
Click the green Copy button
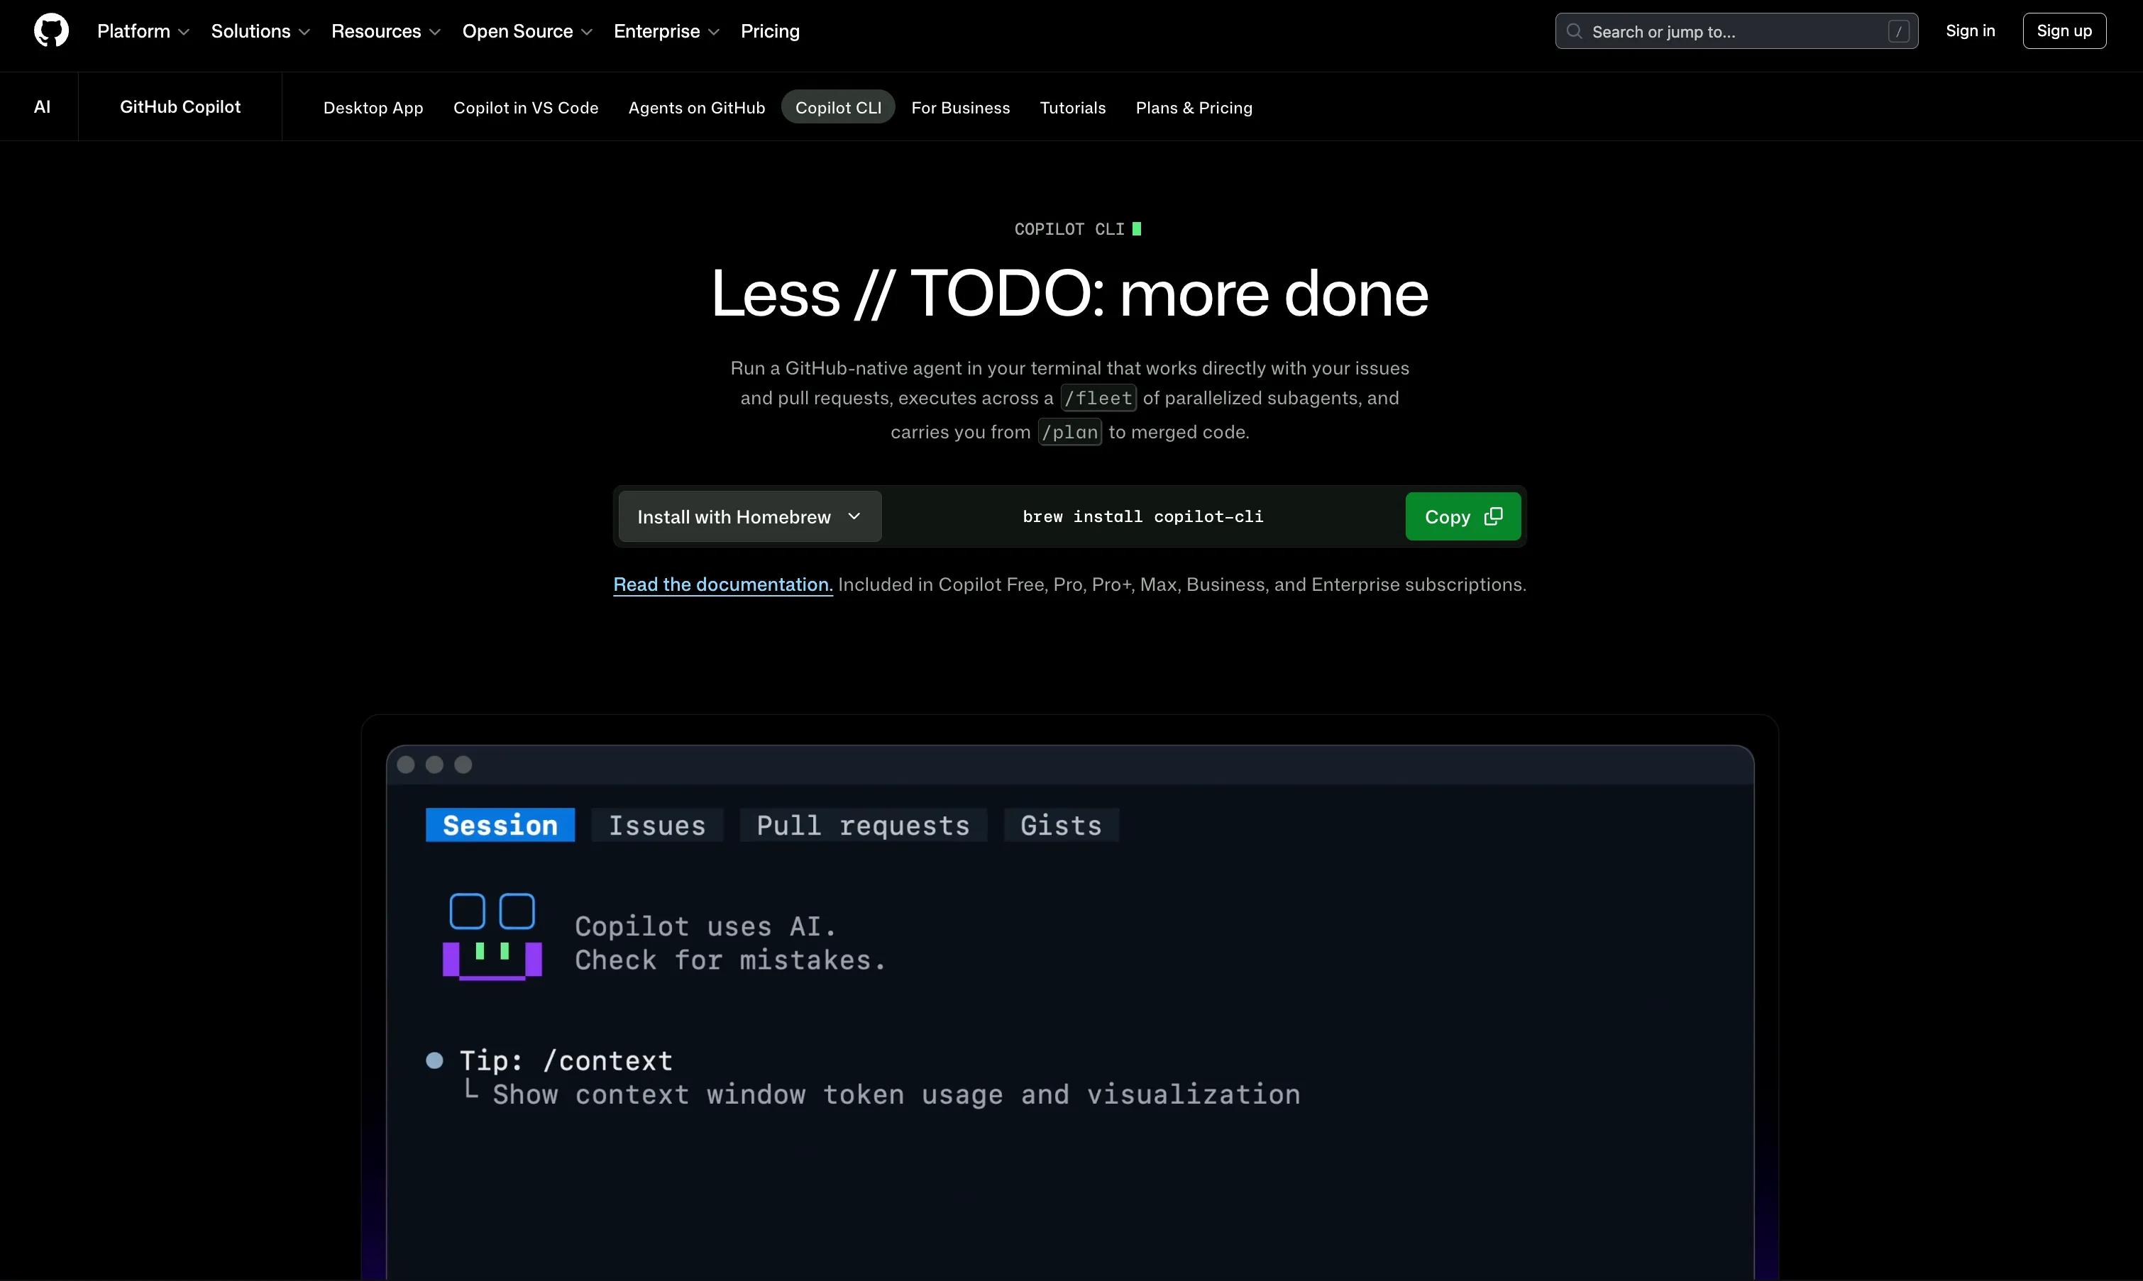[x=1462, y=516]
